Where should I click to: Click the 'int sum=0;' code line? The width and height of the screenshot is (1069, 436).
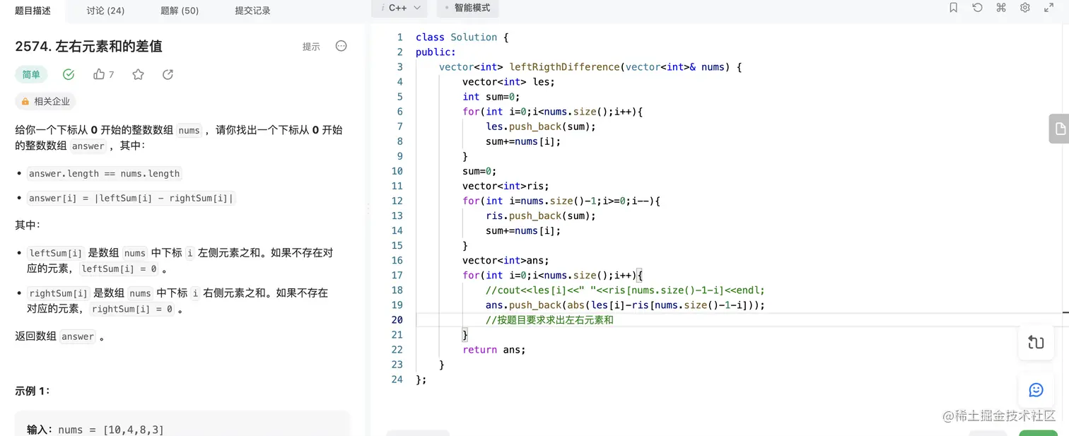click(x=491, y=97)
